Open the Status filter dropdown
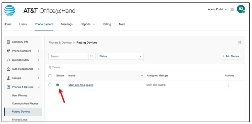This screenshot has height=124, width=252. pyautogui.click(x=120, y=56)
